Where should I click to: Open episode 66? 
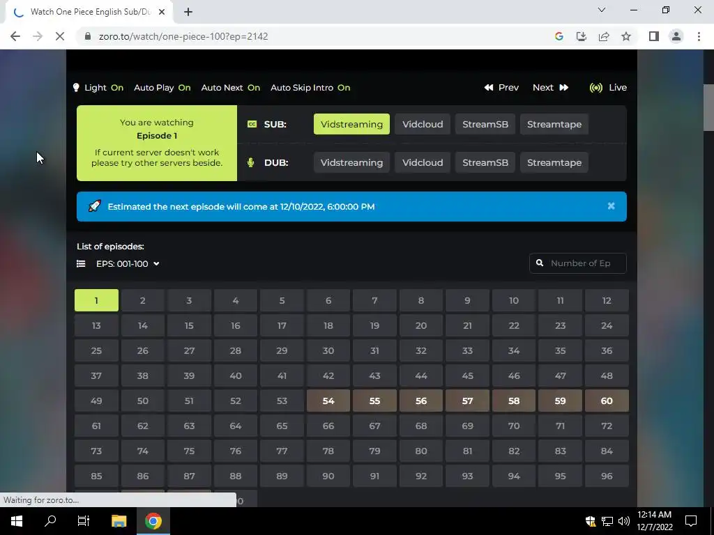(x=328, y=426)
